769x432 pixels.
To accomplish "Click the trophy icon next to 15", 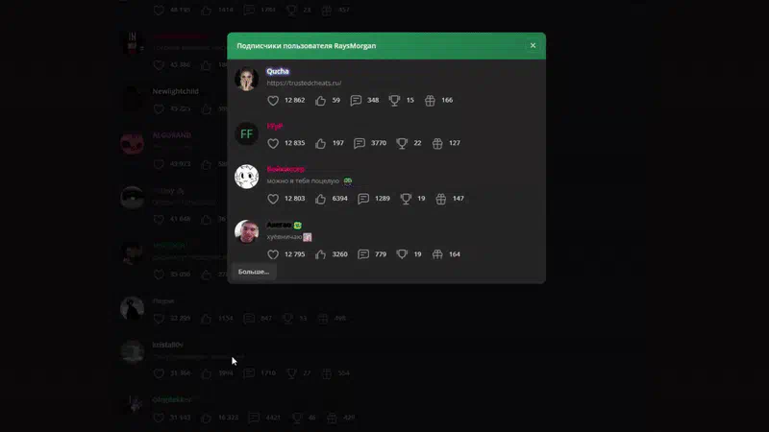I will 394,101.
